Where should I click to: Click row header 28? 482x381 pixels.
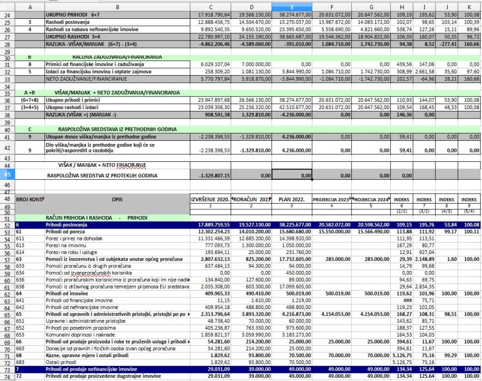8,44
